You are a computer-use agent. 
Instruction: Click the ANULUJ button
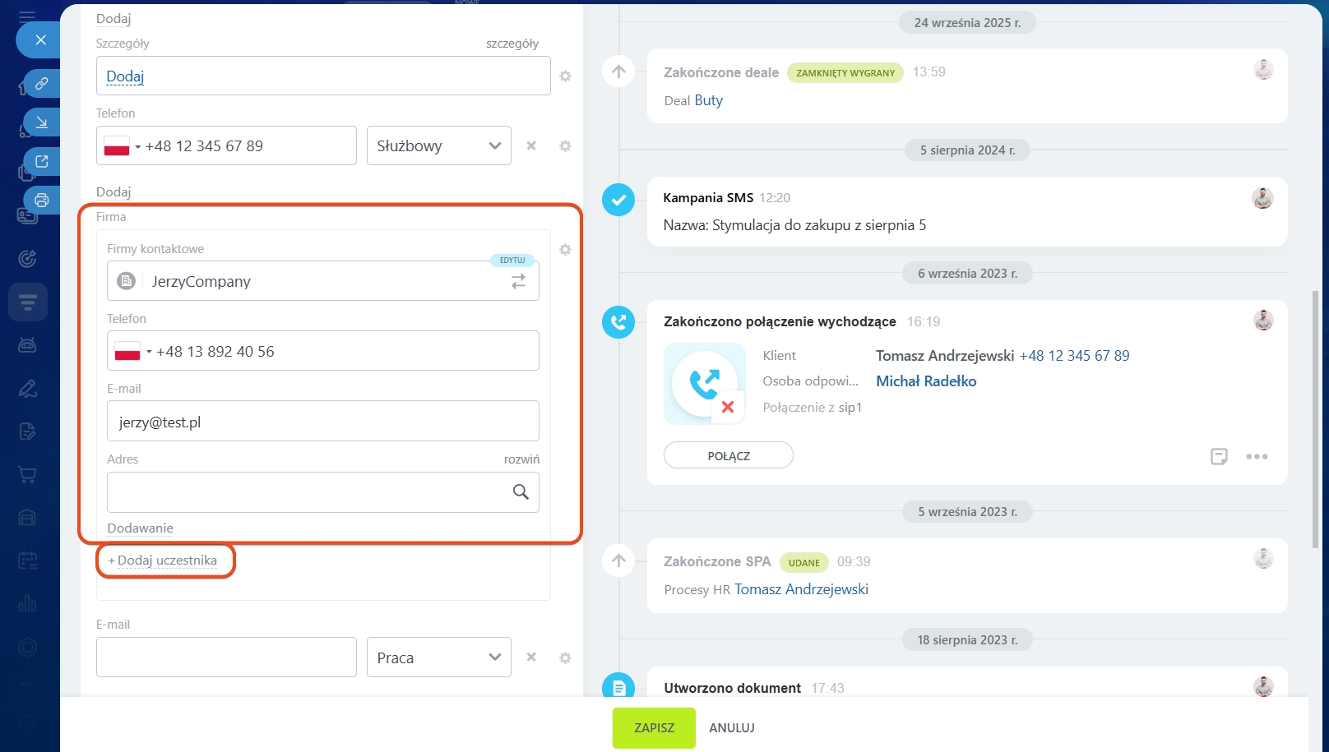click(x=731, y=728)
